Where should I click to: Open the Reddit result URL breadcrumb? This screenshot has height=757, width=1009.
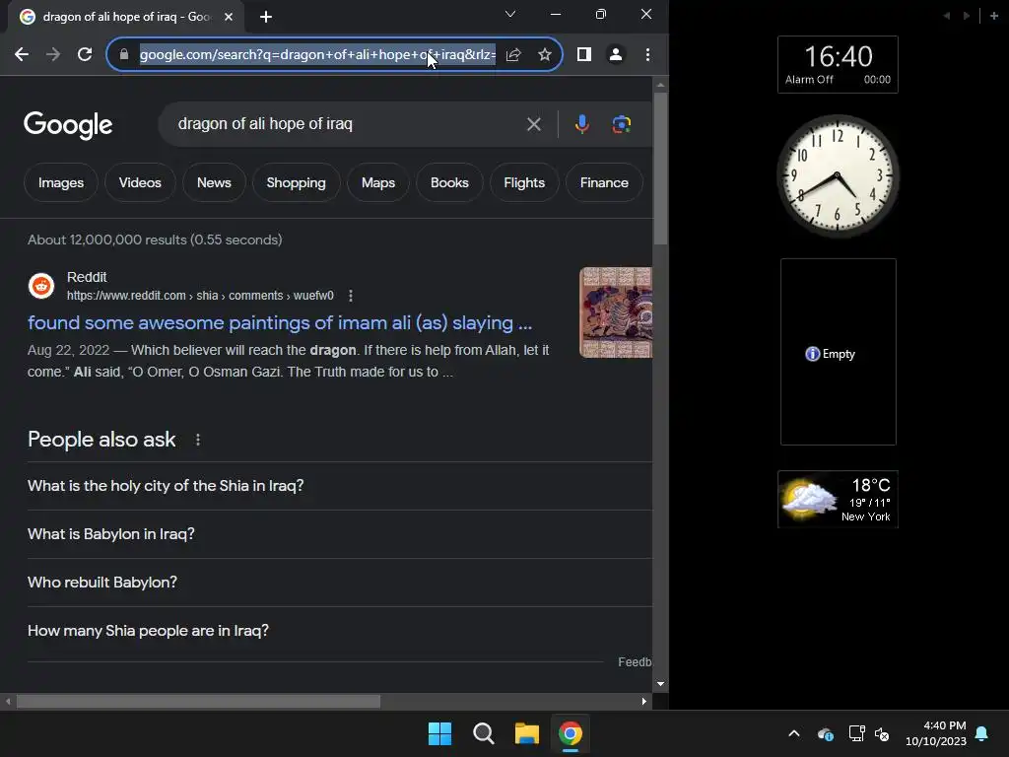200,296
